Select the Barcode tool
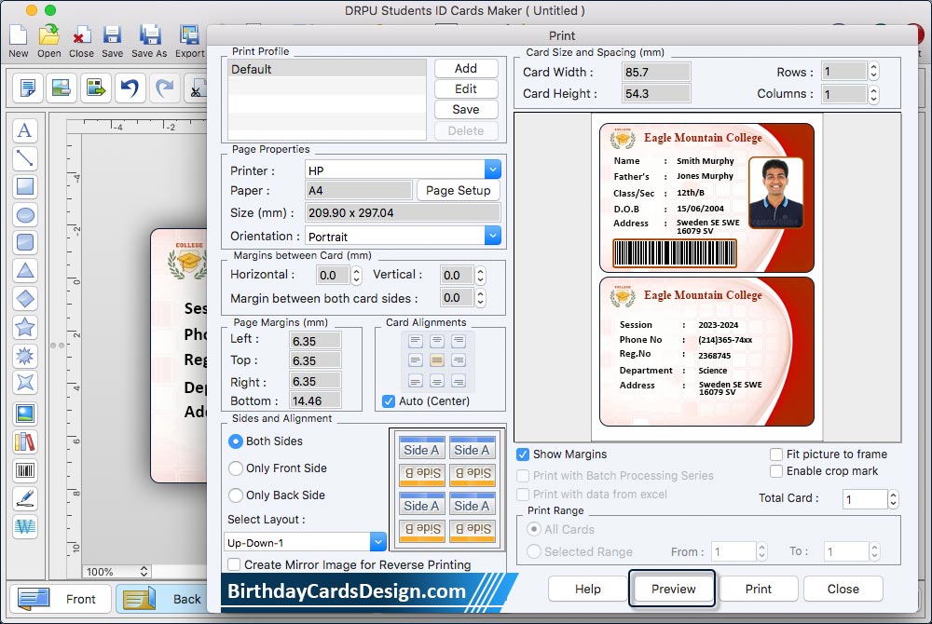Viewport: 932px width, 624px height. (x=25, y=470)
